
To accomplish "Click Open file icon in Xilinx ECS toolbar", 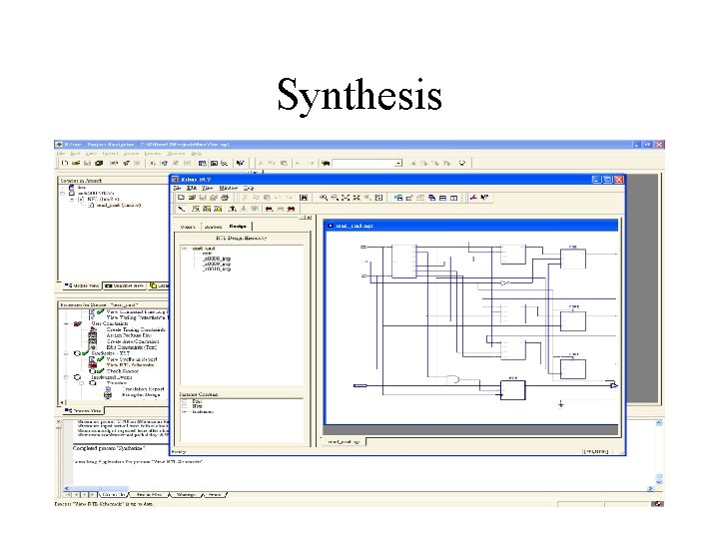I will click(x=192, y=198).
